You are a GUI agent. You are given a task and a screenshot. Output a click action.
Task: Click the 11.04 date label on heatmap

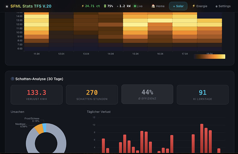point(37,54)
